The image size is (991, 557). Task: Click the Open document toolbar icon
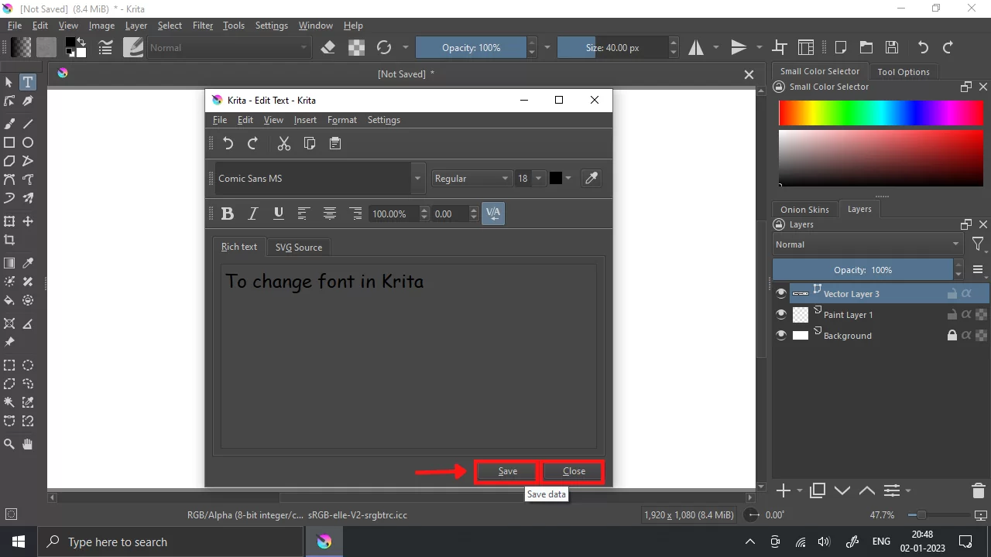(x=866, y=47)
